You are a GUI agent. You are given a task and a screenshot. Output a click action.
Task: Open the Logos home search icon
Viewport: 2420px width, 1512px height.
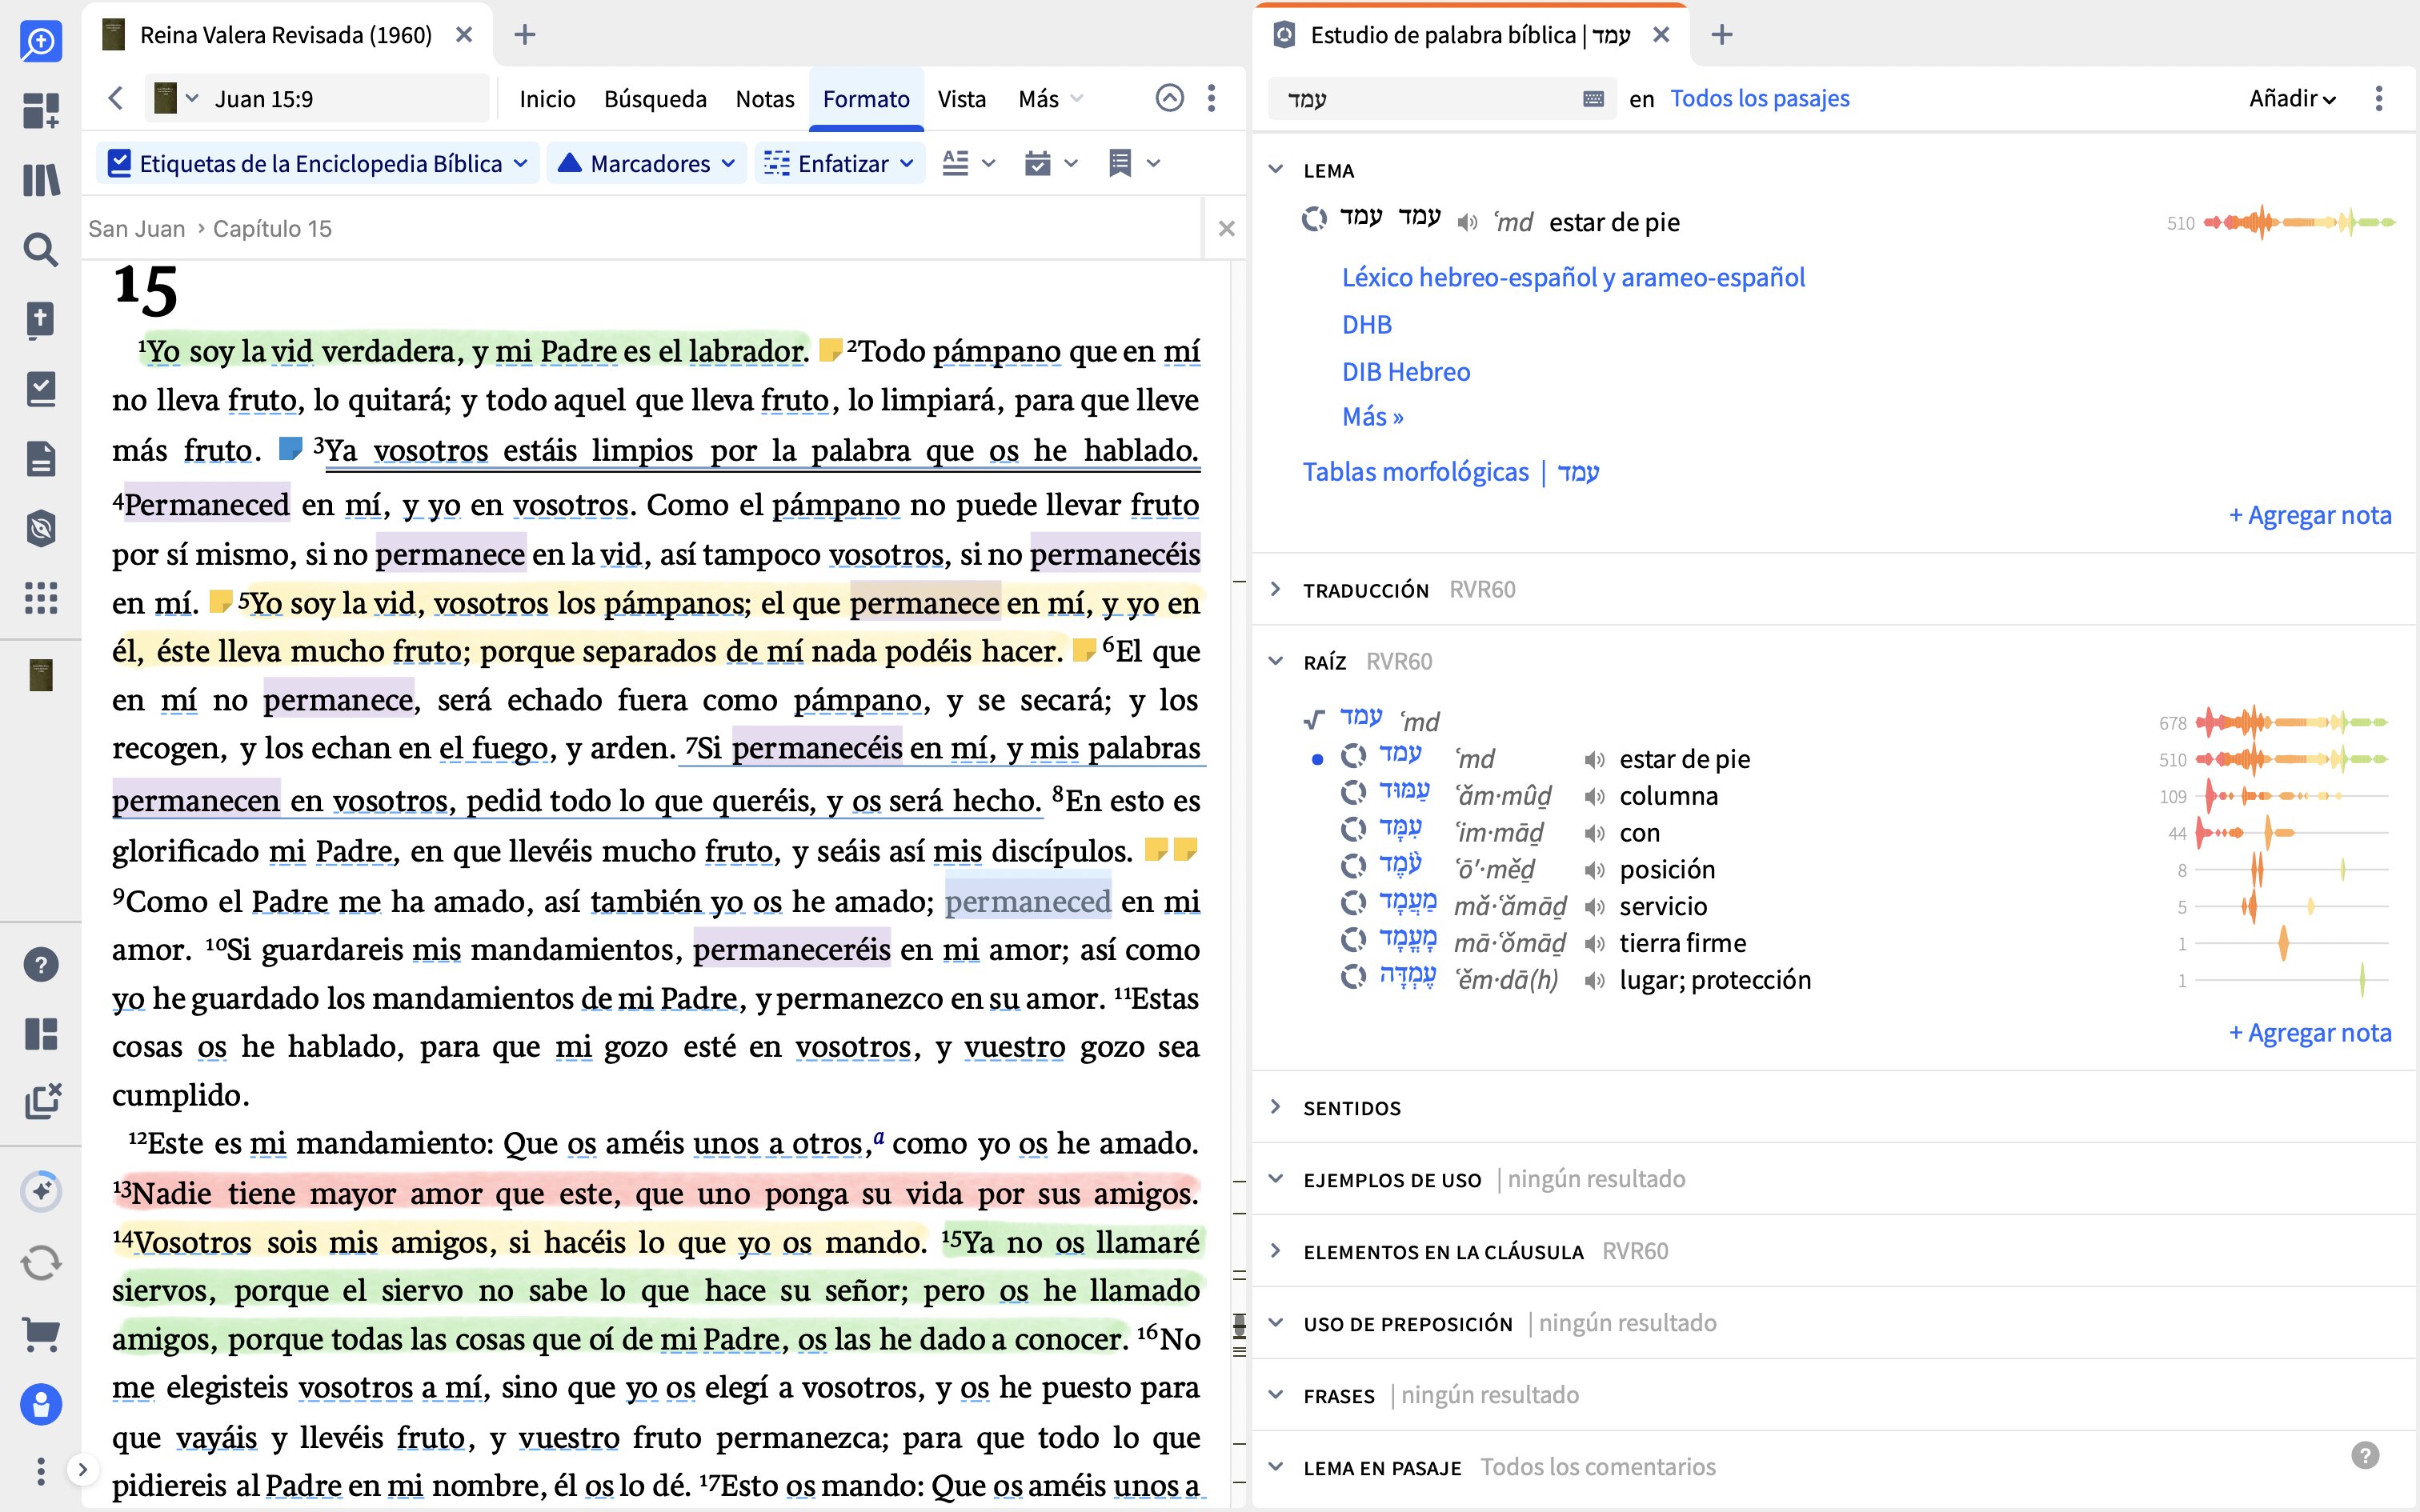[41, 41]
